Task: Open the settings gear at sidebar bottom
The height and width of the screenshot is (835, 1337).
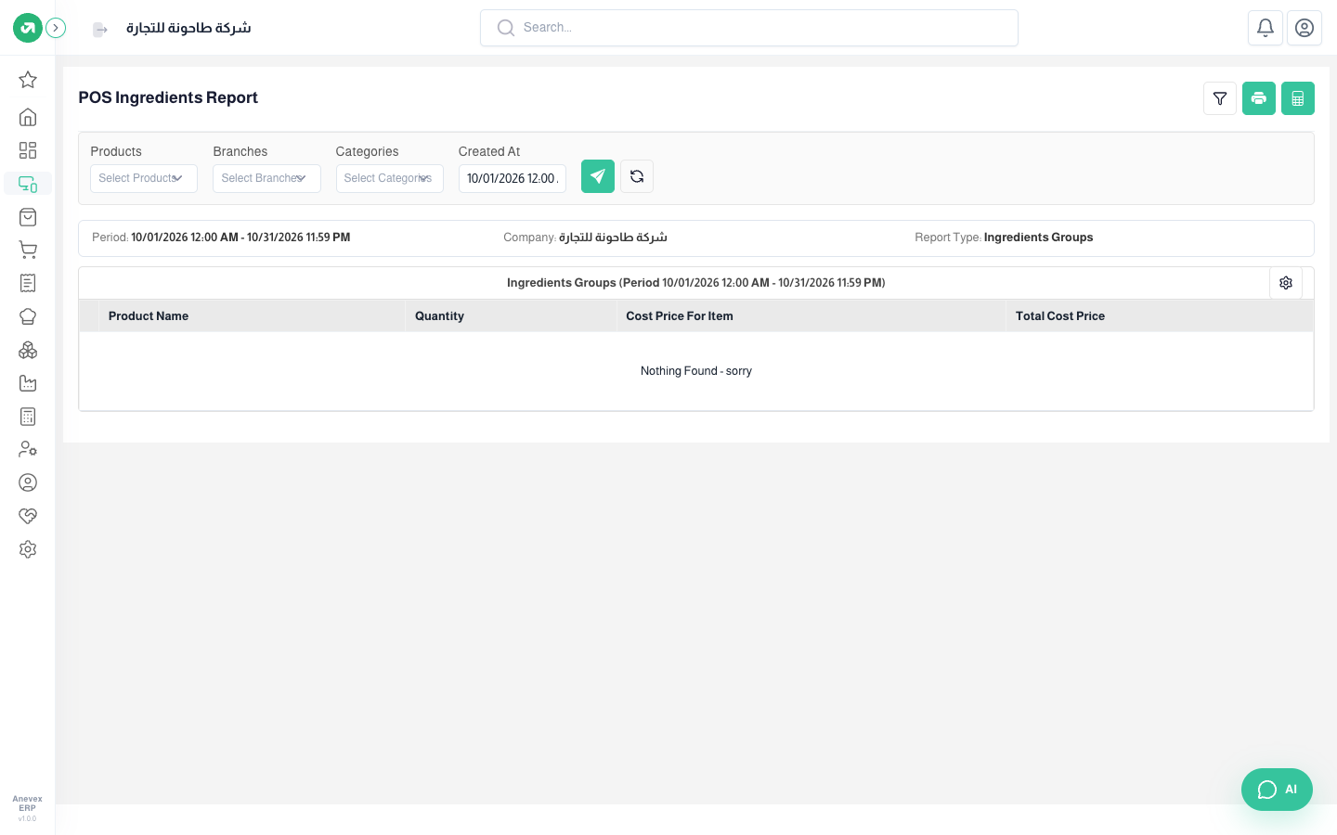Action: click(x=28, y=549)
